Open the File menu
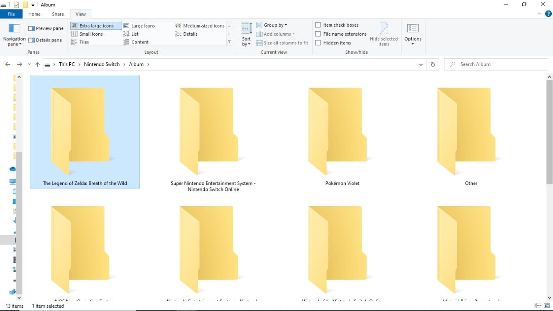 11,14
